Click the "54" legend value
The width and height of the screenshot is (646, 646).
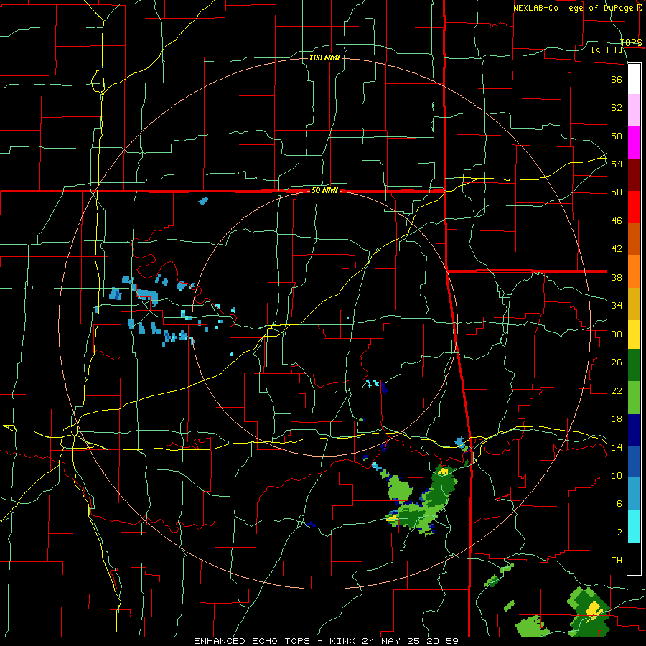click(617, 164)
